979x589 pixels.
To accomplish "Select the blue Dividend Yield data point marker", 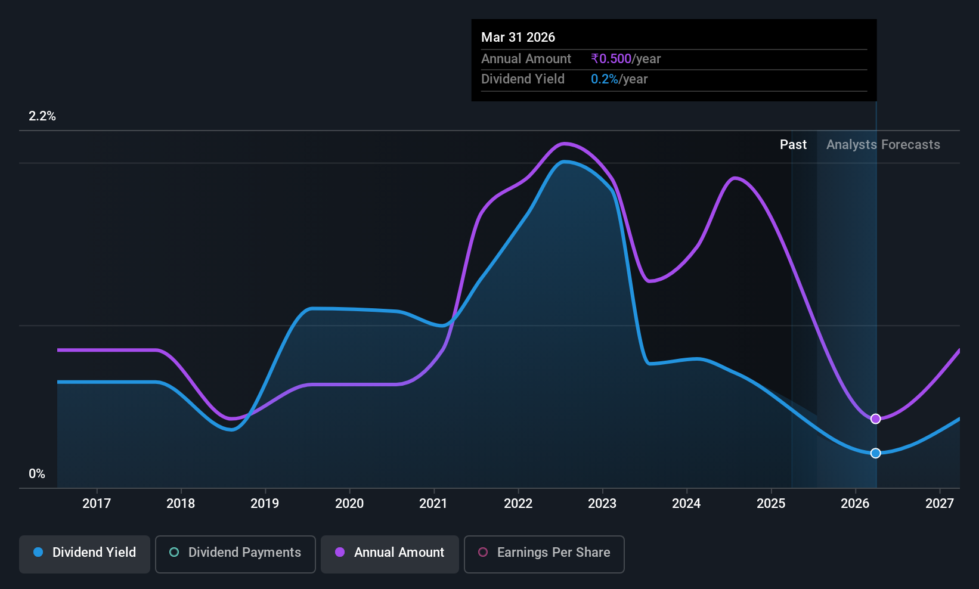I will [x=875, y=453].
